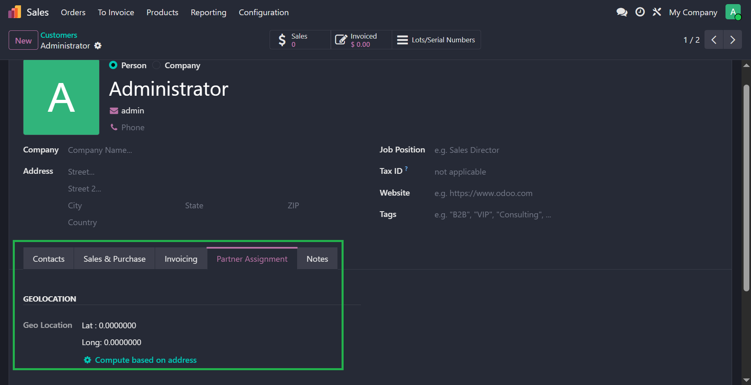Image resolution: width=751 pixels, height=385 pixels.
Task: Expand the Reporting menu
Action: (x=208, y=12)
